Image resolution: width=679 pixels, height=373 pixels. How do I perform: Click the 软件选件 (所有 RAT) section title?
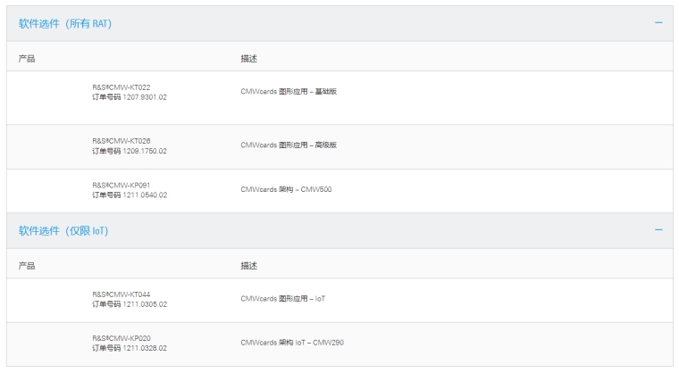[x=65, y=23]
